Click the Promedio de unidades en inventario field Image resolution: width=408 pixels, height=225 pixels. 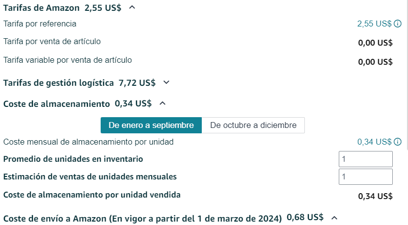[x=366, y=159]
